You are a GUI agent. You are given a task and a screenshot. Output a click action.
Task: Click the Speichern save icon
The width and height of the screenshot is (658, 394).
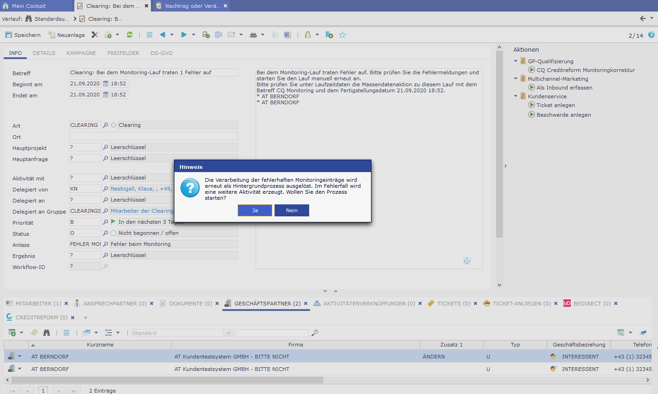point(9,35)
